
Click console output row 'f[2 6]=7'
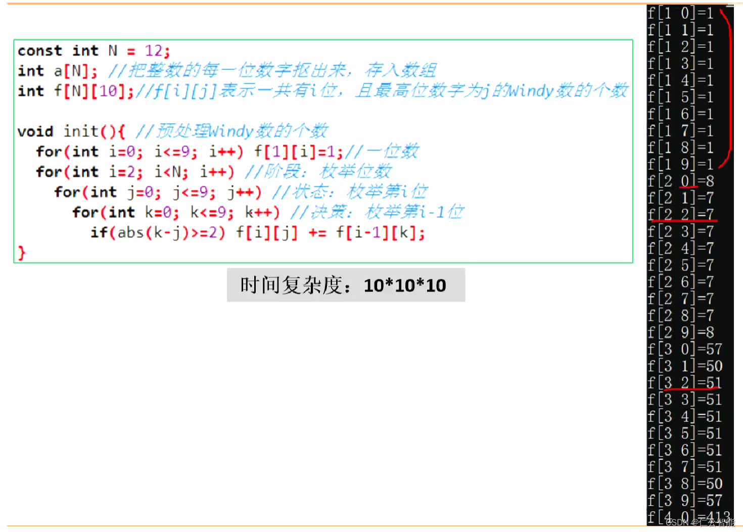[x=681, y=282]
